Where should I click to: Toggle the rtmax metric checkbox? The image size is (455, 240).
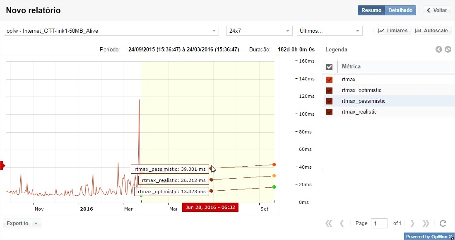pyautogui.click(x=330, y=80)
